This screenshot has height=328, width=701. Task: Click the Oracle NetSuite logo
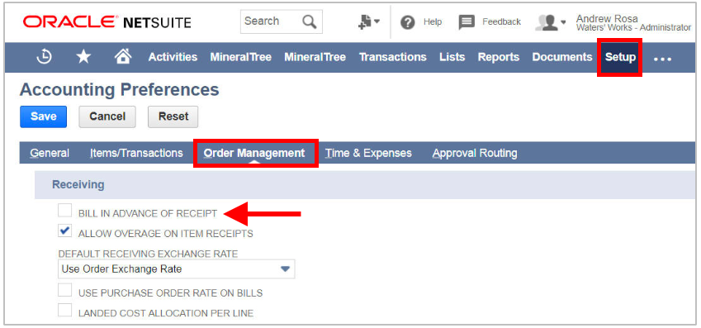[107, 21]
